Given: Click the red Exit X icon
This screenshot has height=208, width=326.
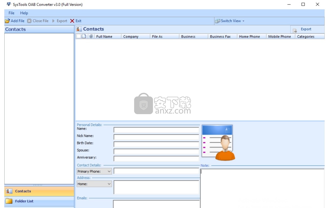Looking at the screenshot, I should [x=72, y=21].
